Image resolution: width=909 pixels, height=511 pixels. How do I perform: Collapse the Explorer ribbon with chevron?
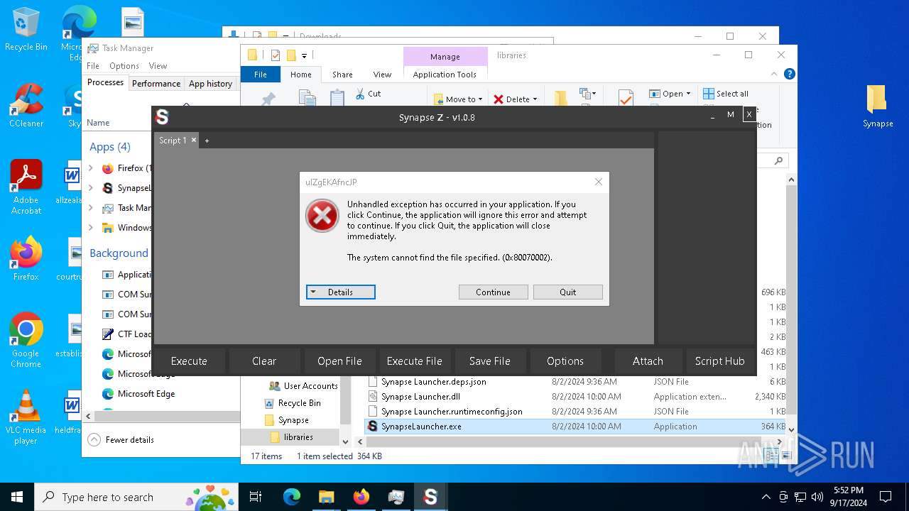(775, 74)
